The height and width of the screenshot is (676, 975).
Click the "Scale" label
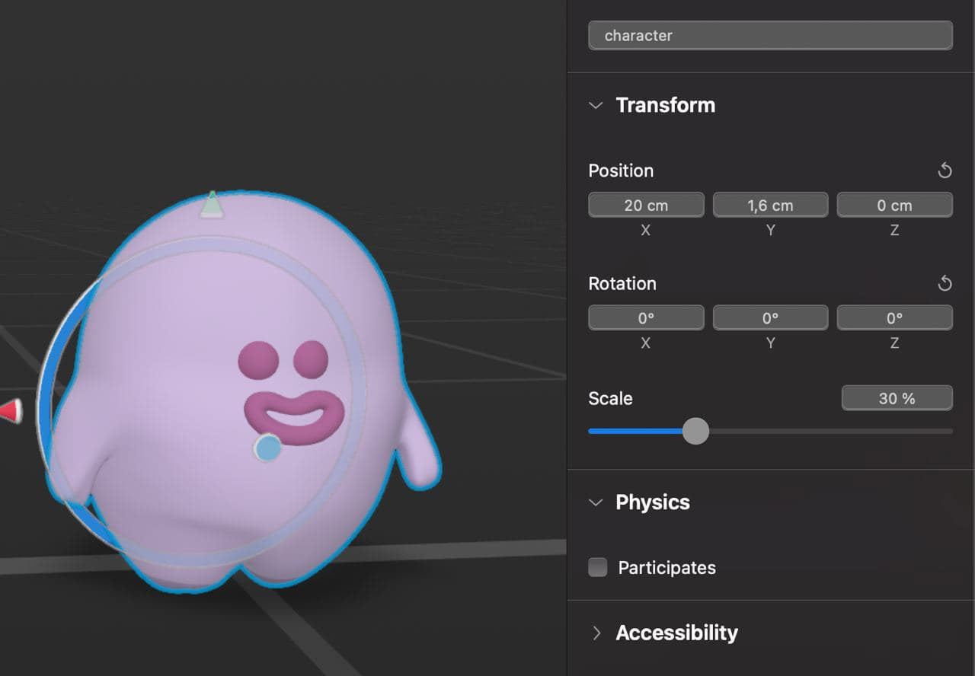pyautogui.click(x=610, y=398)
